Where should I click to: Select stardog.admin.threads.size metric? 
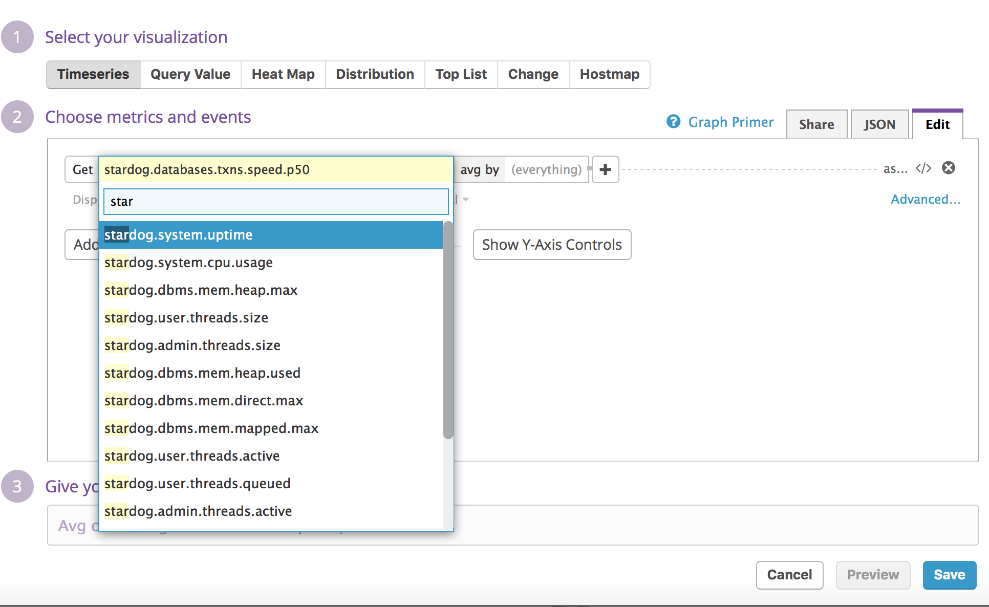pos(271,345)
